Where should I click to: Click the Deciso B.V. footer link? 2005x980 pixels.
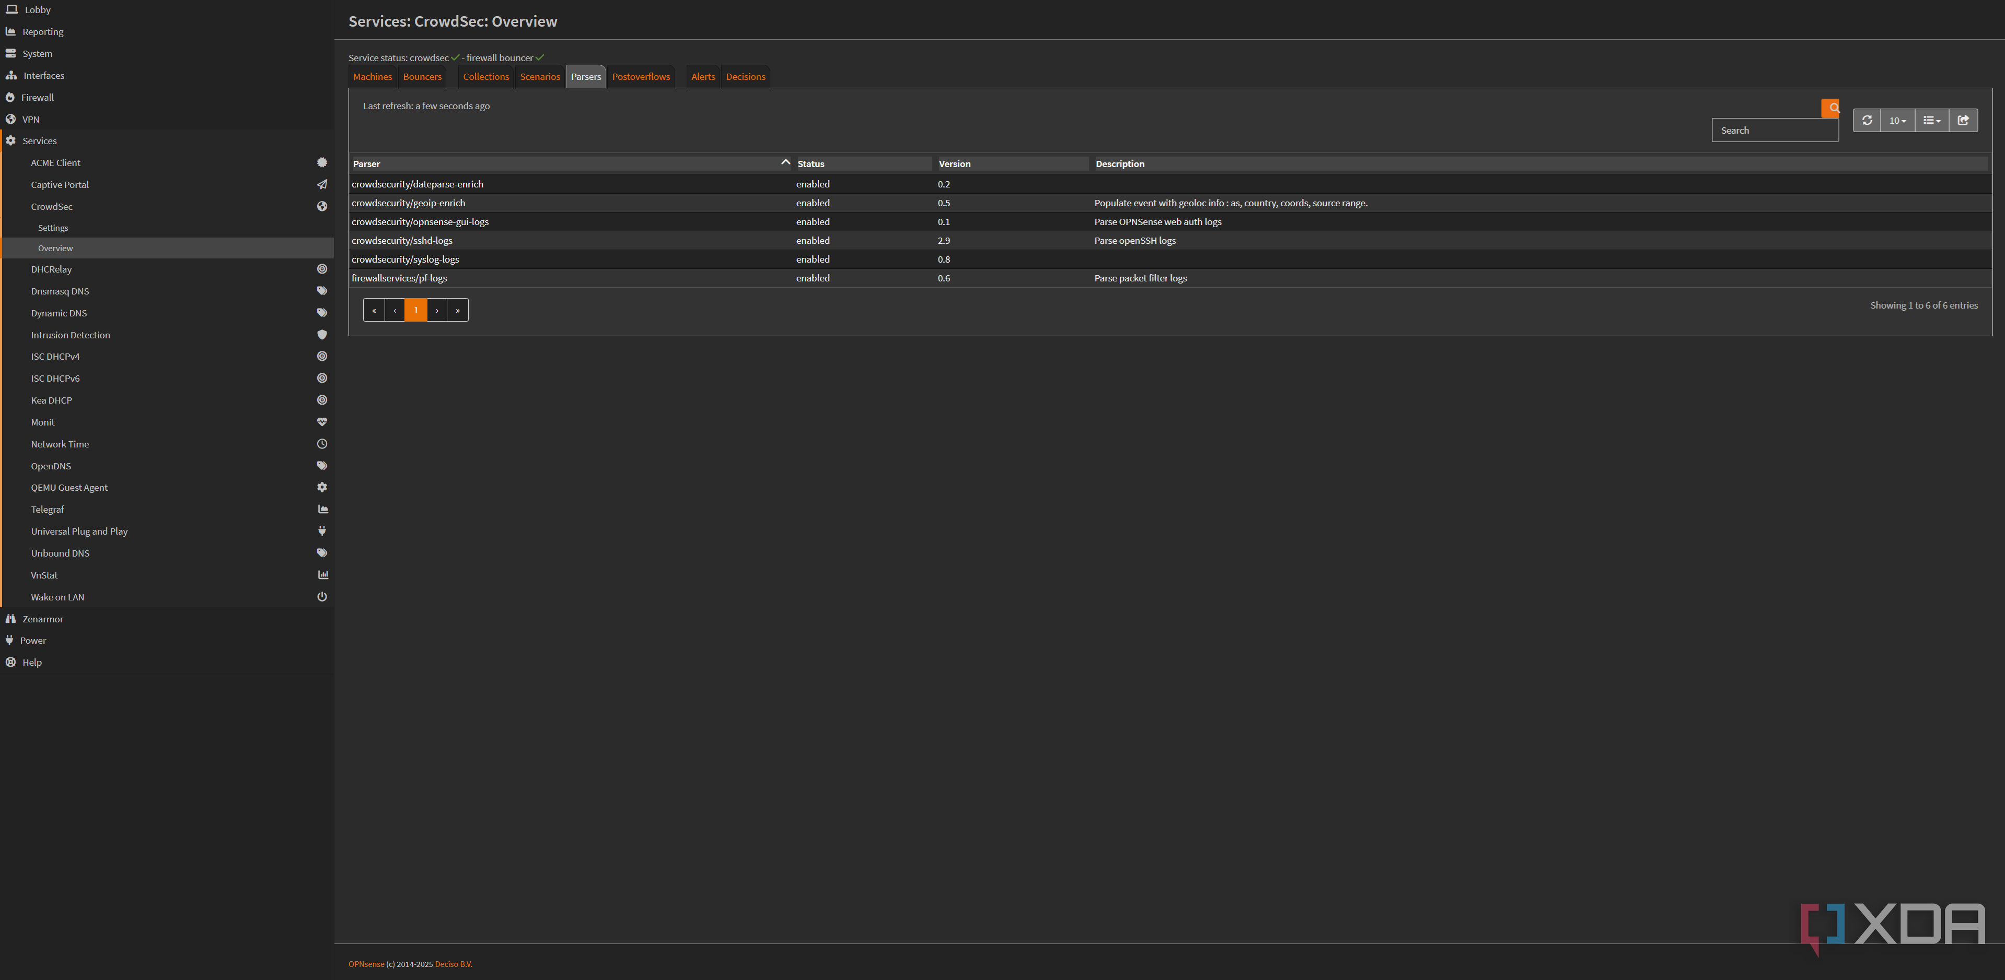pos(453,964)
